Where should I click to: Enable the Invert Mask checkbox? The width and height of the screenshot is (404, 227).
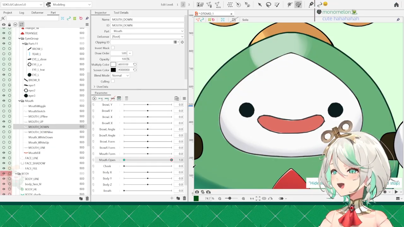click(x=113, y=48)
